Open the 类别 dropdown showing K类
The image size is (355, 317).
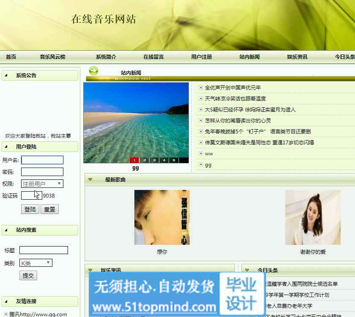tap(36, 263)
